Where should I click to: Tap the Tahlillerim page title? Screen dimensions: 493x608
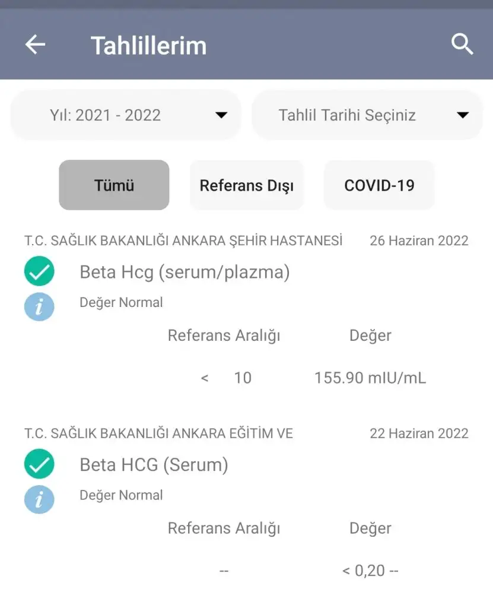coord(148,46)
